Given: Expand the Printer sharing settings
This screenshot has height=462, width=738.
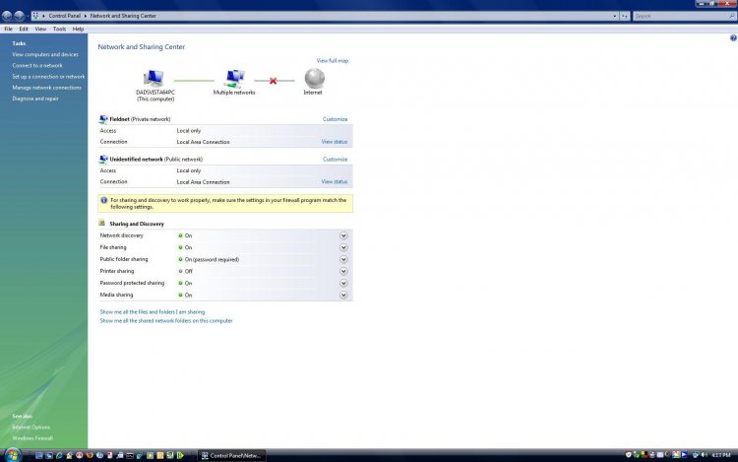Looking at the screenshot, I should 343,271.
